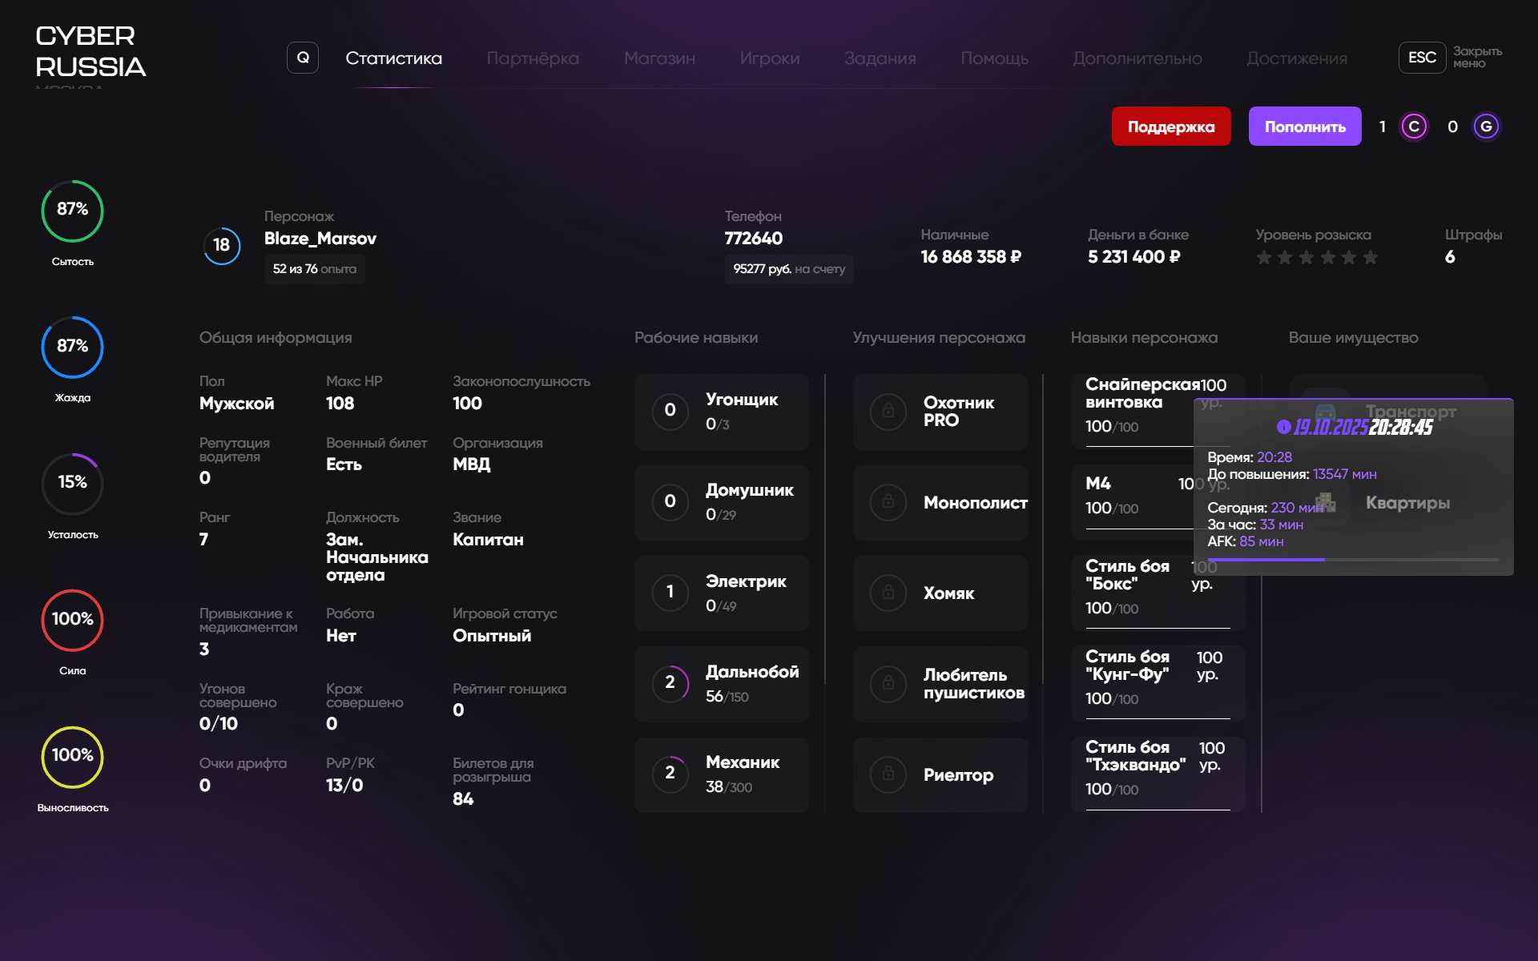Click the Охотник PRO lock icon
Screen dimensions: 1538x961
888,412
